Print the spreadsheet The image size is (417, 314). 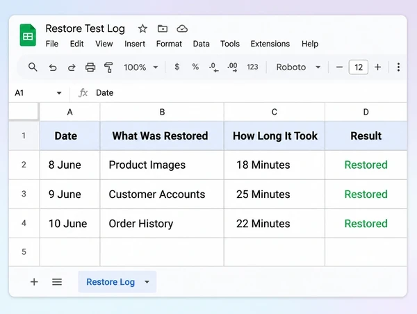click(90, 67)
